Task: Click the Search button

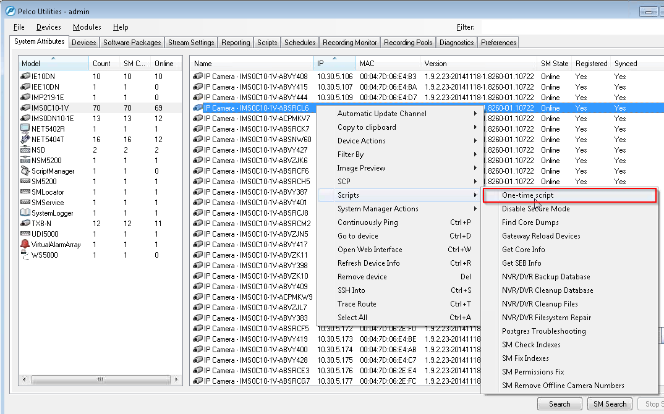Action: (x=559, y=404)
